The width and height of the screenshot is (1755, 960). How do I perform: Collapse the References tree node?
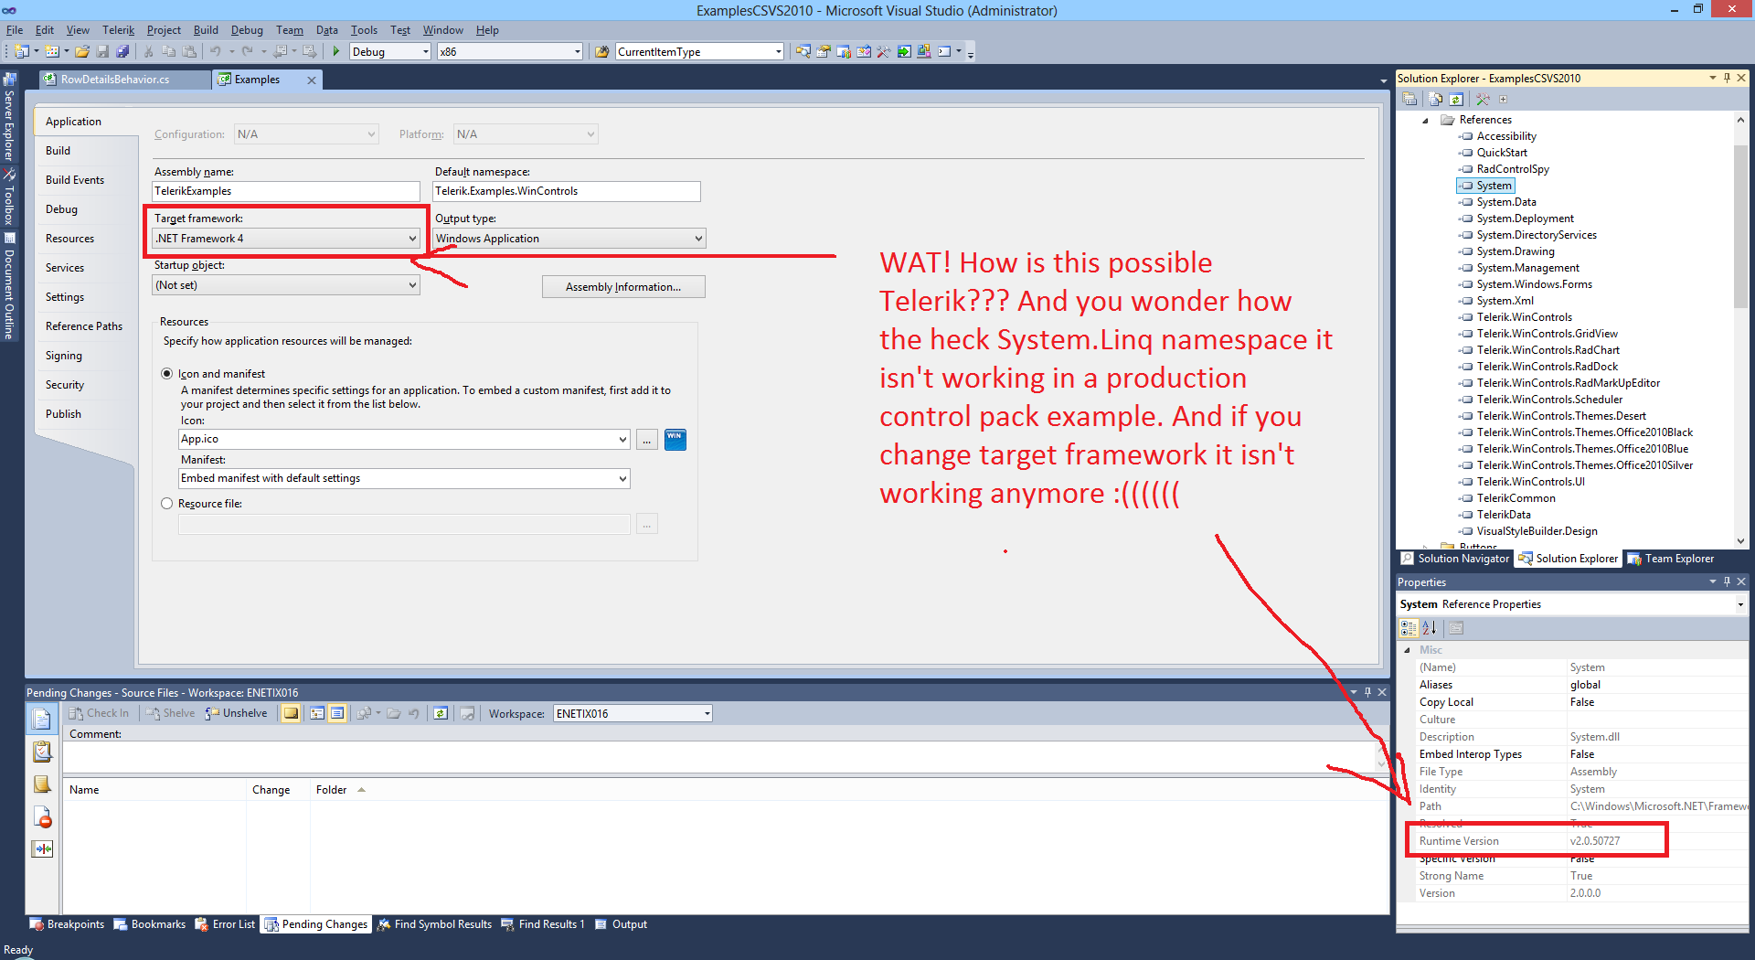(x=1426, y=120)
